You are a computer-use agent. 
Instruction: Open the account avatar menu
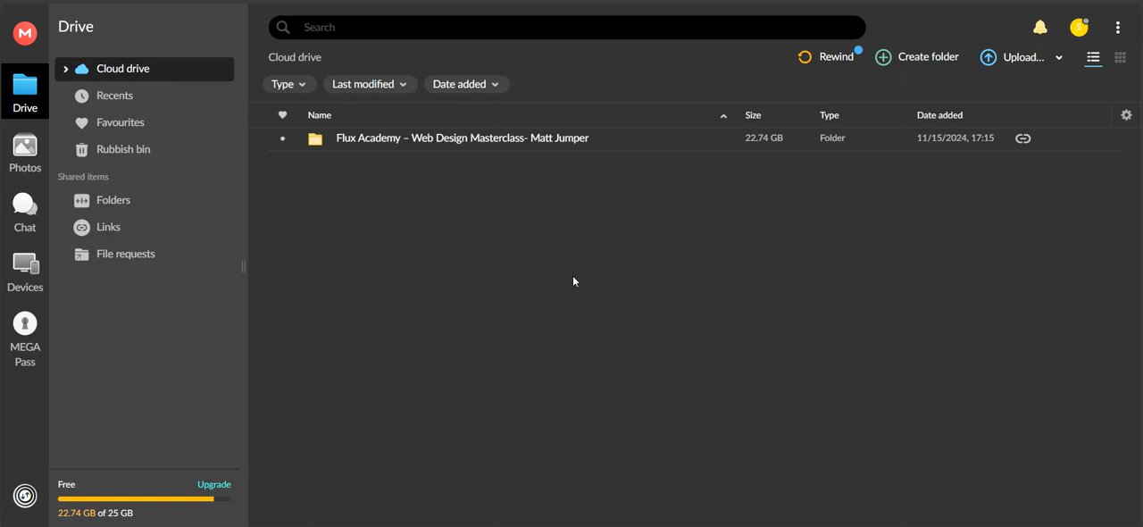[1079, 28]
